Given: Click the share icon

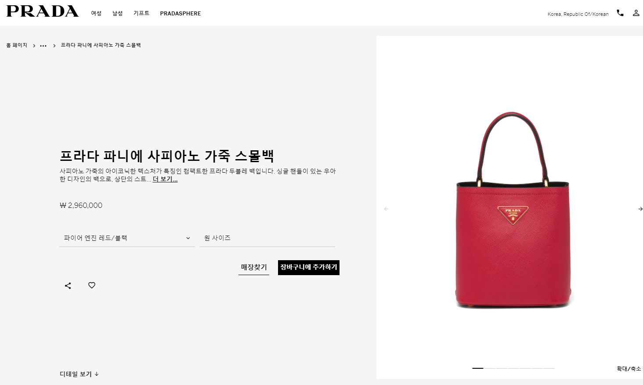Looking at the screenshot, I should pos(68,286).
